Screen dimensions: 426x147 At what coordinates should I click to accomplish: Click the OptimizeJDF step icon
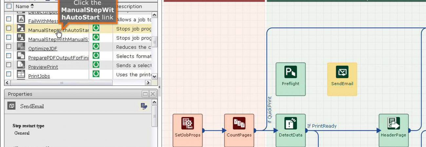[x=21, y=46]
